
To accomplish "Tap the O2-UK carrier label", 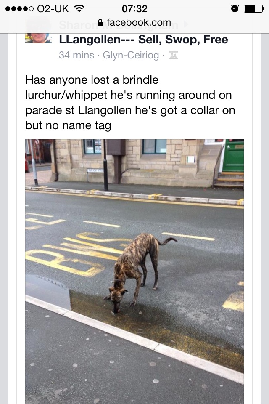I will pos(53,9).
